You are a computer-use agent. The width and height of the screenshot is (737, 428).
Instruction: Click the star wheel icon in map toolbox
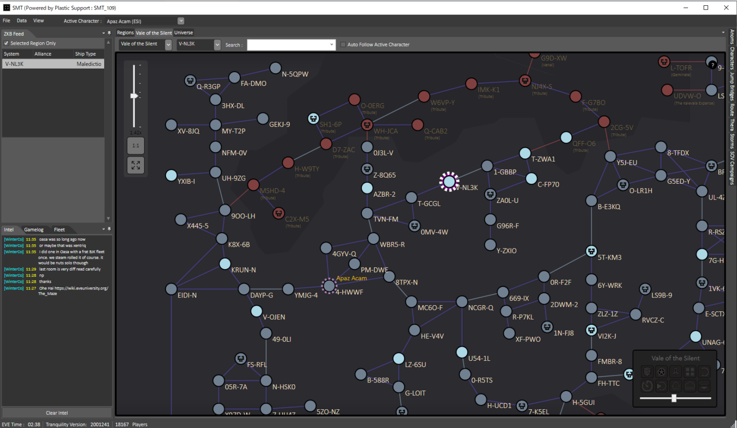[661, 372]
